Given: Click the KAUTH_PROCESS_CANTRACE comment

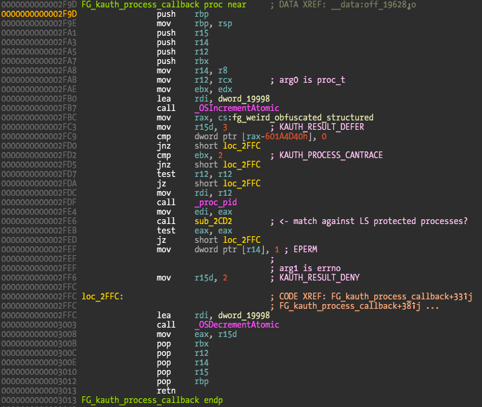Looking at the screenshot, I should point(330,155).
